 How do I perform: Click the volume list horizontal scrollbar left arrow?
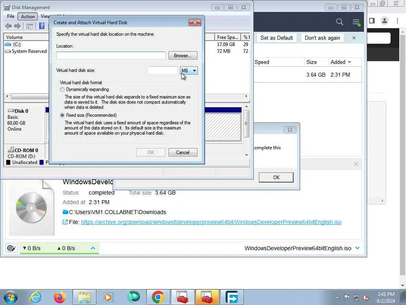click(7, 96)
